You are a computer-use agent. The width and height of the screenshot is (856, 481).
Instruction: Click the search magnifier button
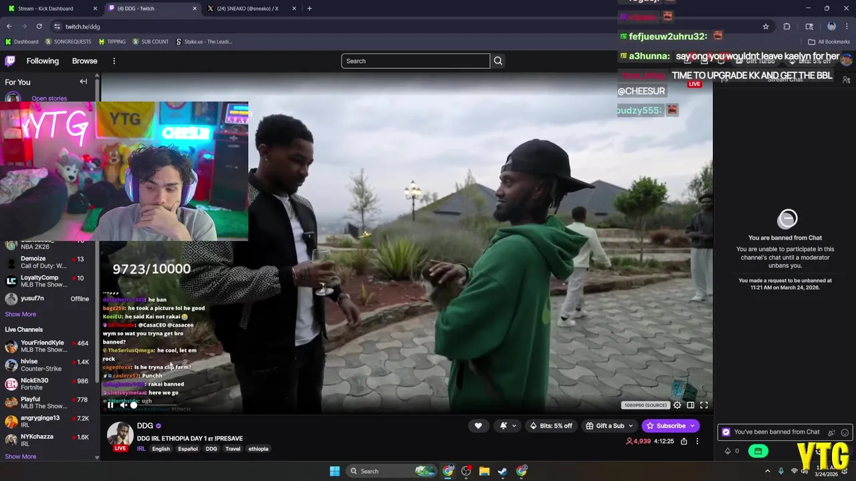pos(498,61)
